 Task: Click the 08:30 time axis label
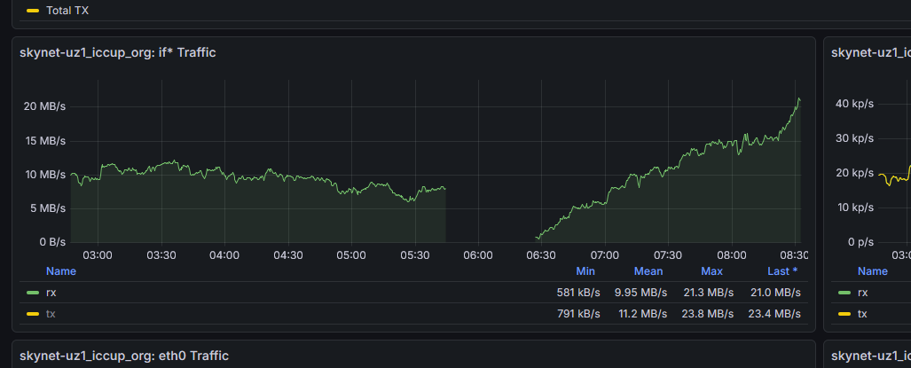(794, 255)
